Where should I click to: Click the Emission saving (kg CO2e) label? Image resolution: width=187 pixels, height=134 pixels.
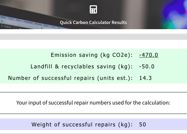pos(92,55)
